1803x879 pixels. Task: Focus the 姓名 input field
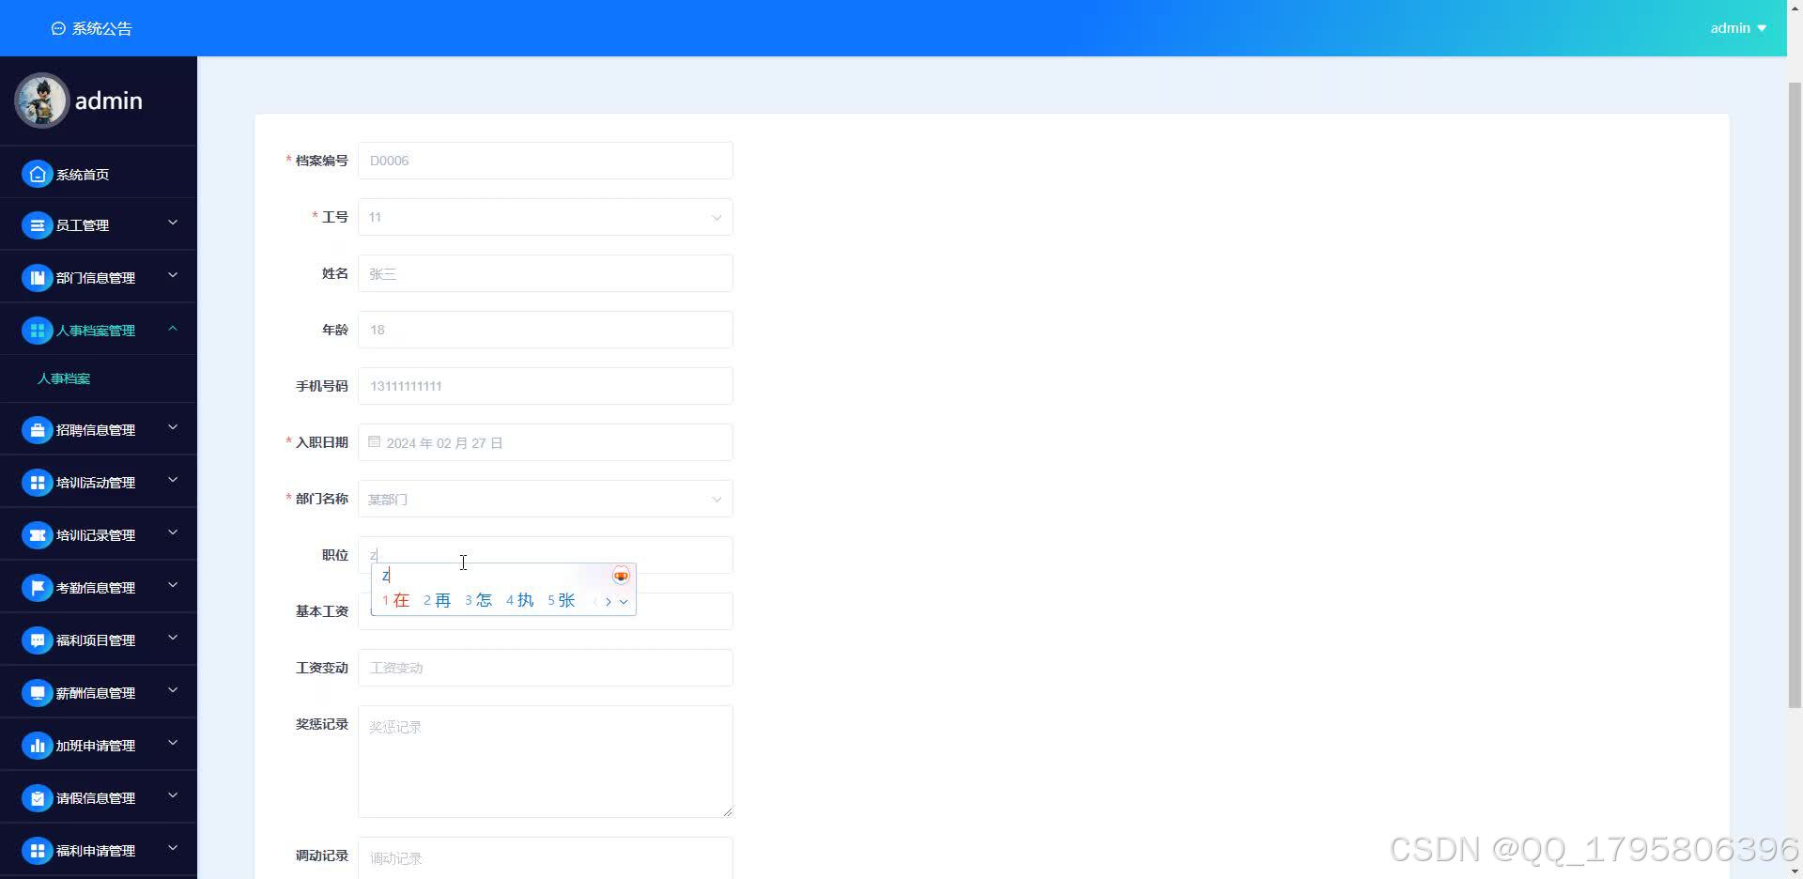[x=546, y=273]
